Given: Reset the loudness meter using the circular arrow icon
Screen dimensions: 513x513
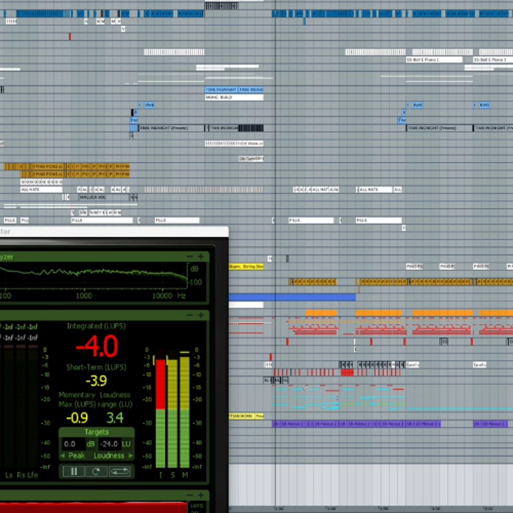Looking at the screenshot, I should 96,471.
